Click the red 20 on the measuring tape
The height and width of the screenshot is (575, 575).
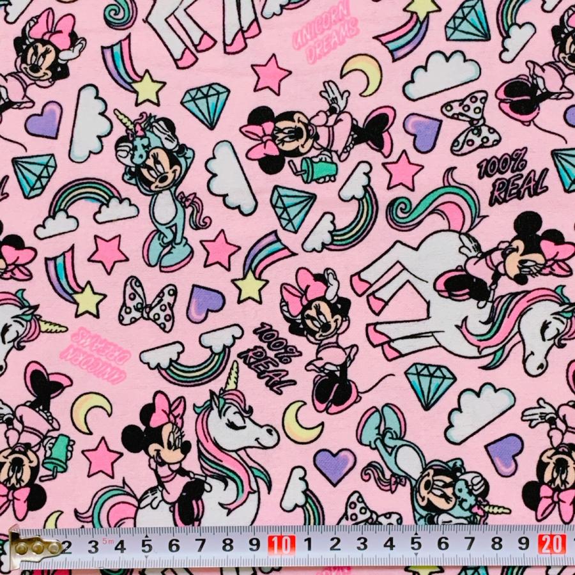coord(551,544)
